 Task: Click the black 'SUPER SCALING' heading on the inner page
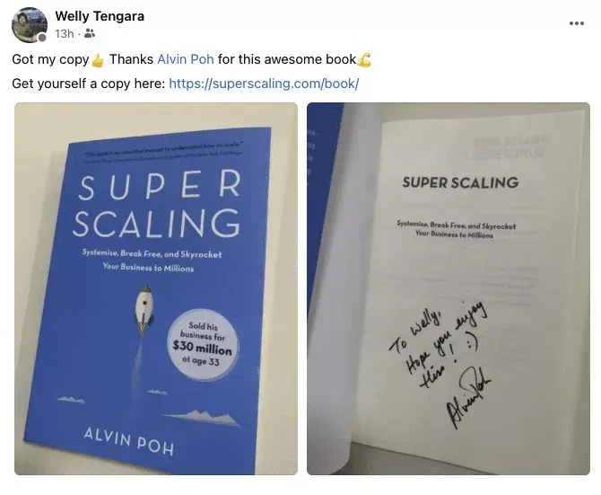coord(460,182)
